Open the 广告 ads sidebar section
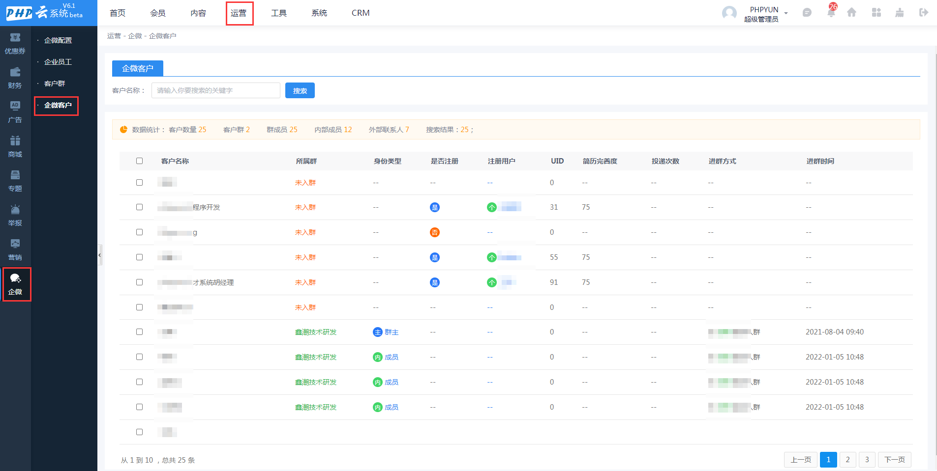This screenshot has width=937, height=471. tap(15, 112)
